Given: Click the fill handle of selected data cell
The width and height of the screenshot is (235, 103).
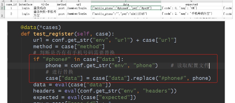Looking at the screenshot, I should tap(161, 10).
